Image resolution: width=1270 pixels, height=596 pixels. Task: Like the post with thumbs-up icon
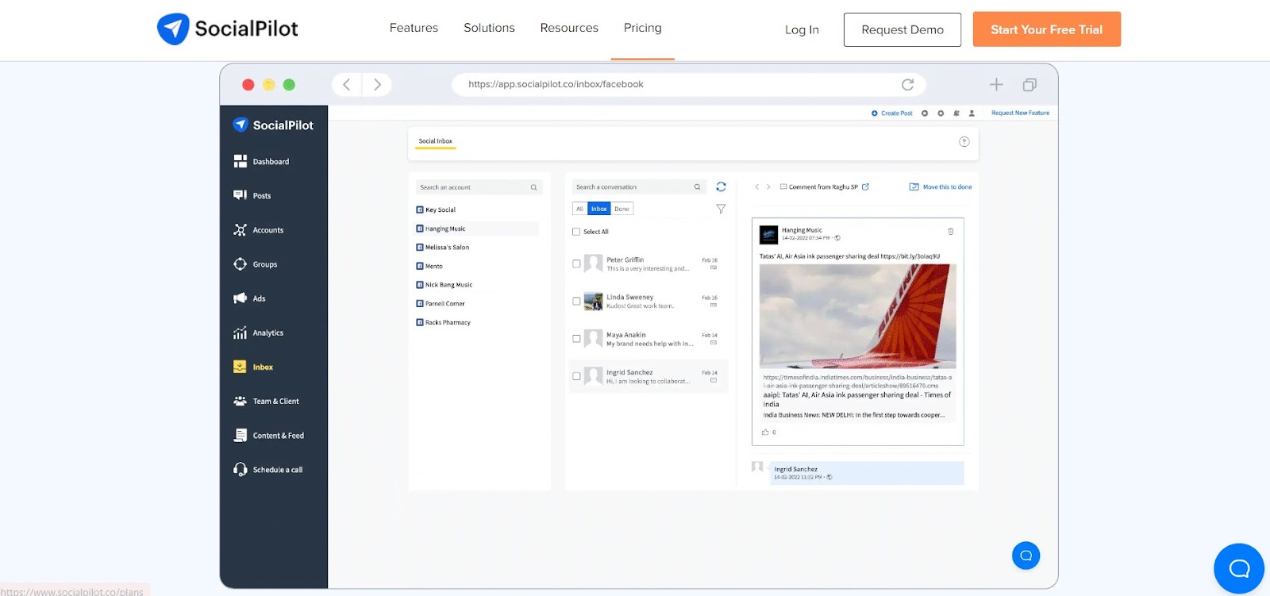pyautogui.click(x=765, y=433)
